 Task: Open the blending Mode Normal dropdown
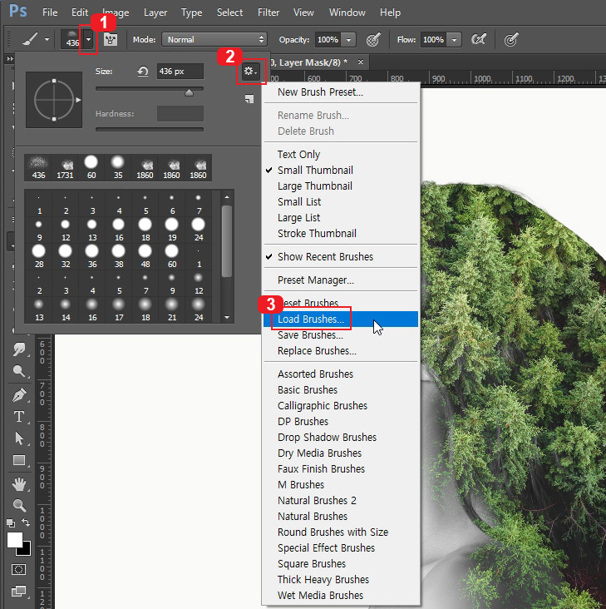(214, 39)
